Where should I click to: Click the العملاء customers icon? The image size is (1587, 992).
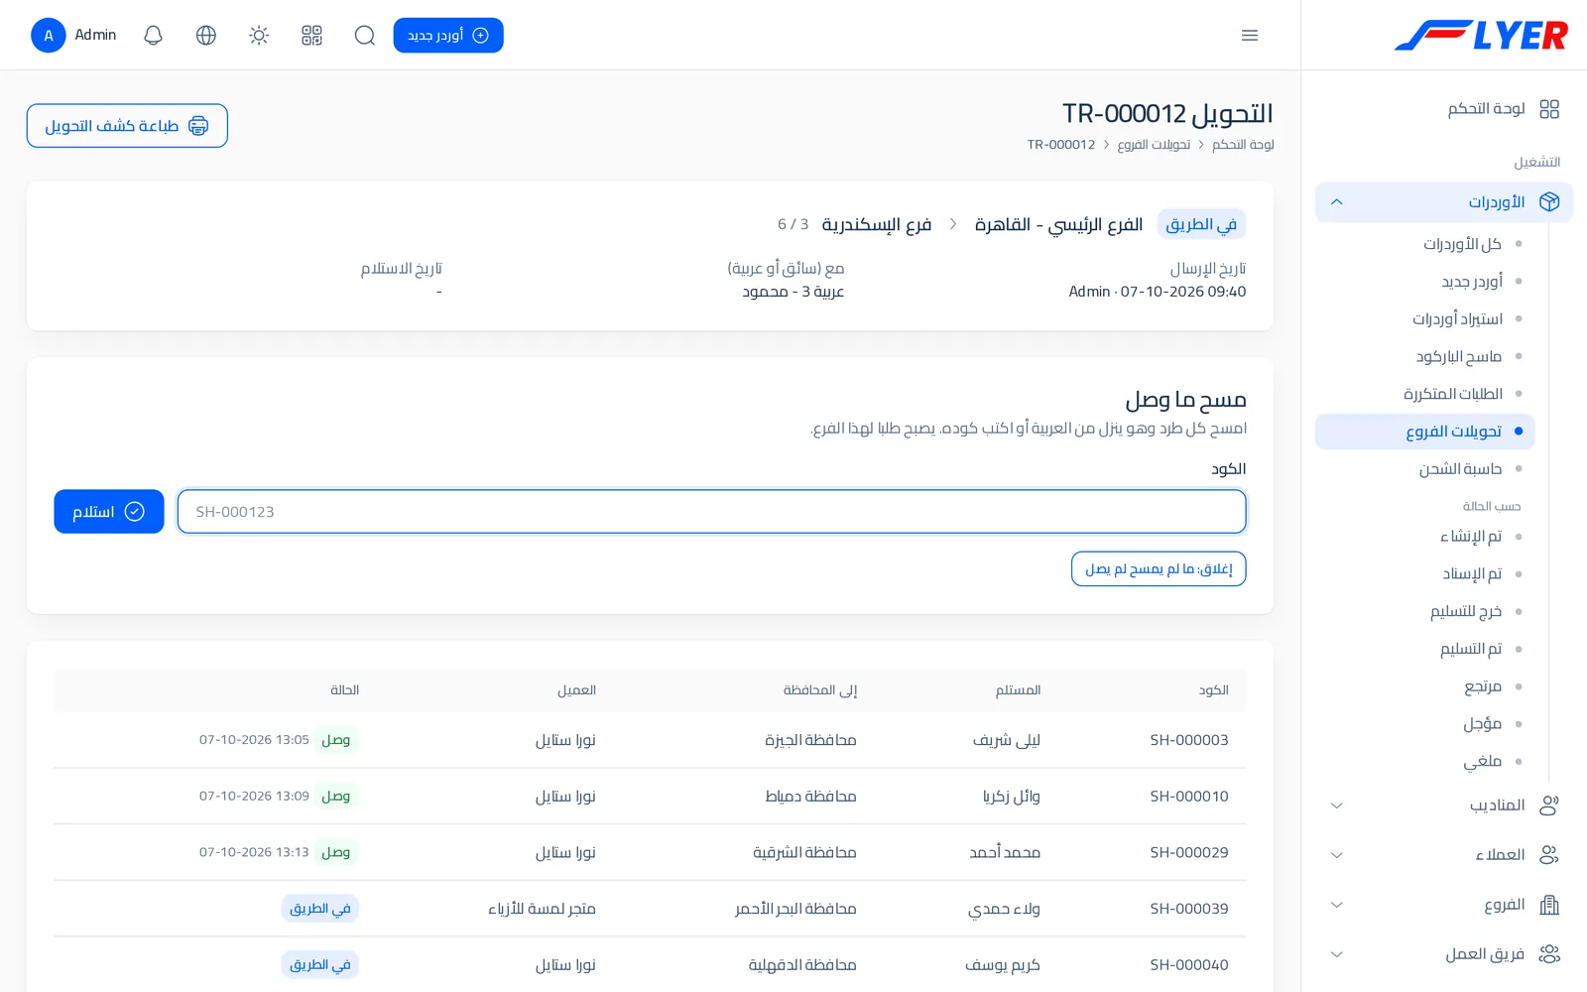pyautogui.click(x=1549, y=855)
